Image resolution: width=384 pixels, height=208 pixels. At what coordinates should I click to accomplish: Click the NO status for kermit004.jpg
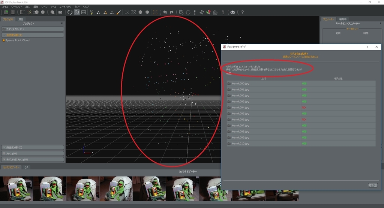coord(304,108)
